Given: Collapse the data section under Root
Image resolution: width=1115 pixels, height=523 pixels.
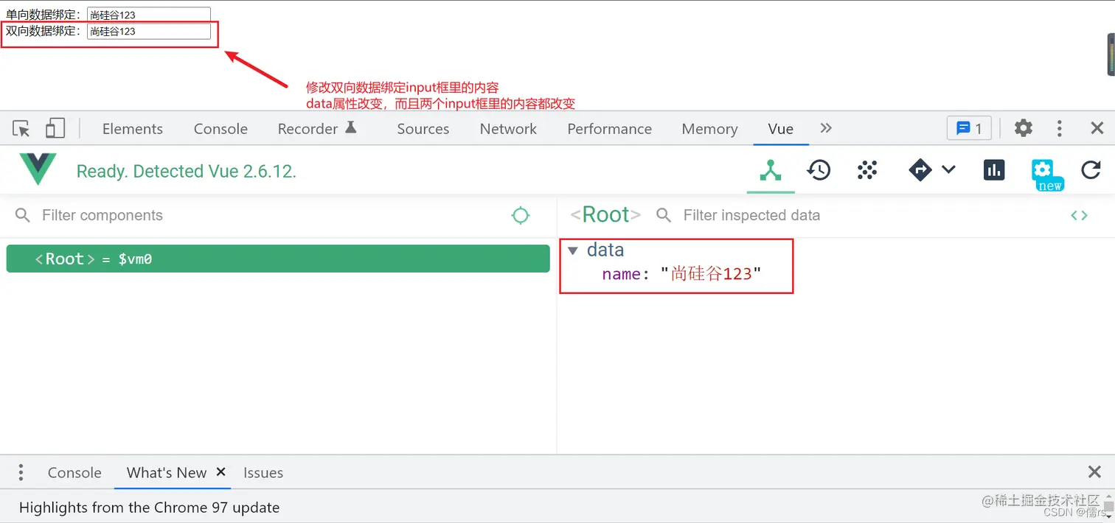Looking at the screenshot, I should tap(574, 250).
